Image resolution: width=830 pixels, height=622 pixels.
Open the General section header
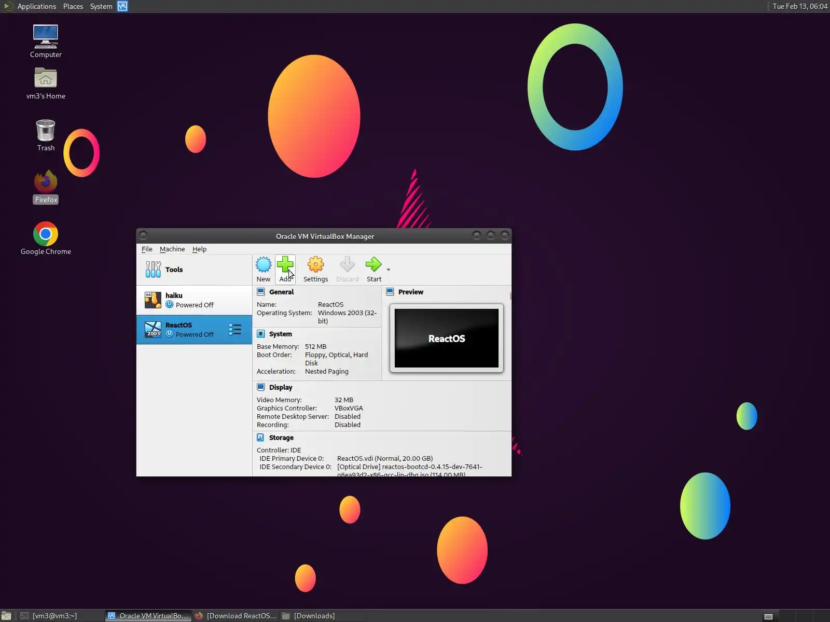[281, 292]
